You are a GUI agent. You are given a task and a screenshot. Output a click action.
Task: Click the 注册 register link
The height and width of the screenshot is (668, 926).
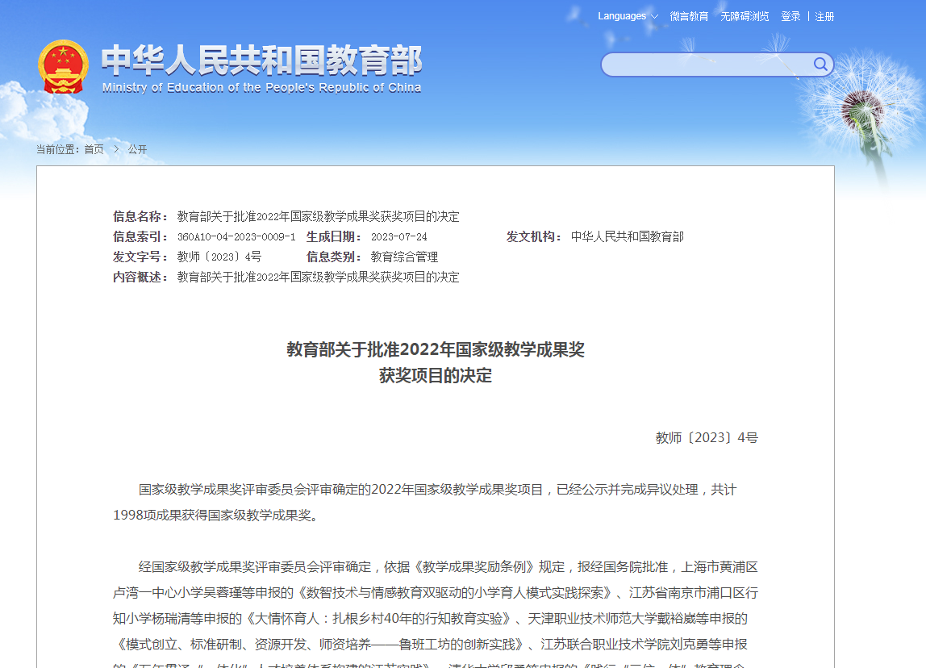click(x=824, y=16)
